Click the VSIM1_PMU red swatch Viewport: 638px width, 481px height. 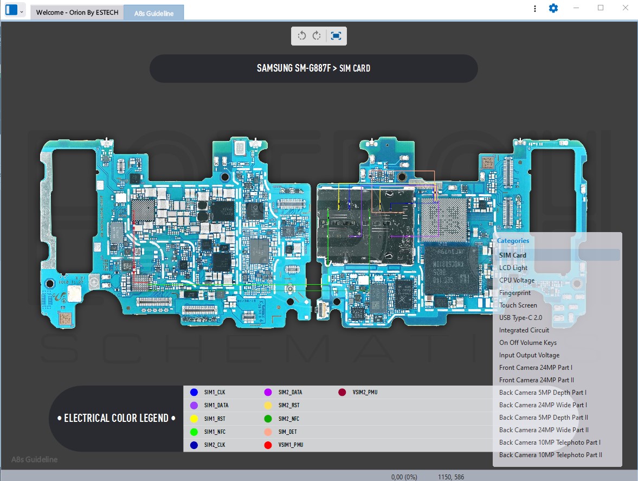268,445
